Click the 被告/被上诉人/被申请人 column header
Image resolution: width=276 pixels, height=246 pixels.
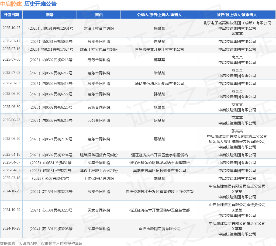(237, 15)
